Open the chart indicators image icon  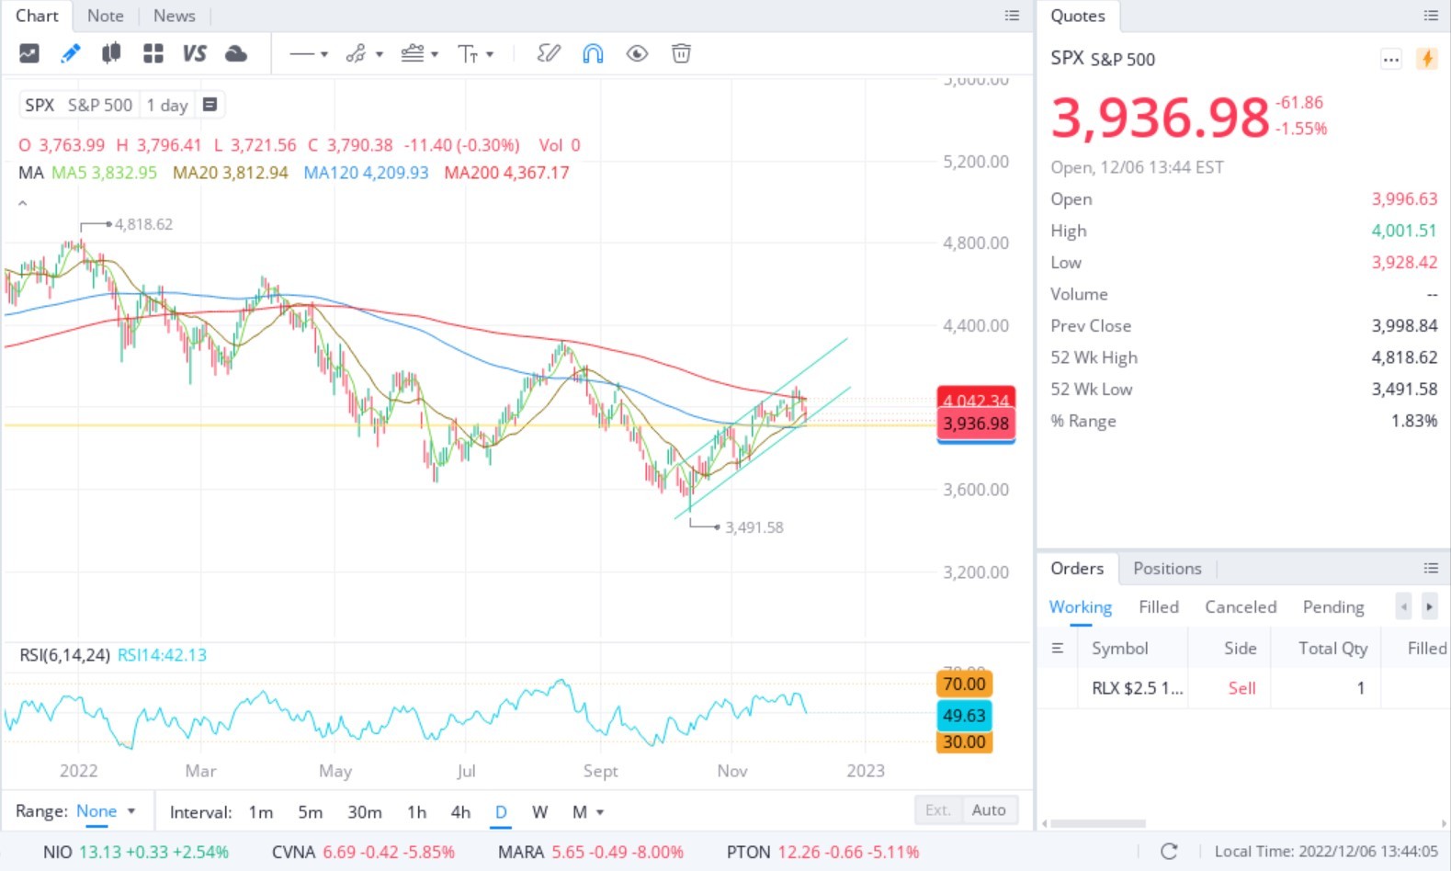point(29,54)
